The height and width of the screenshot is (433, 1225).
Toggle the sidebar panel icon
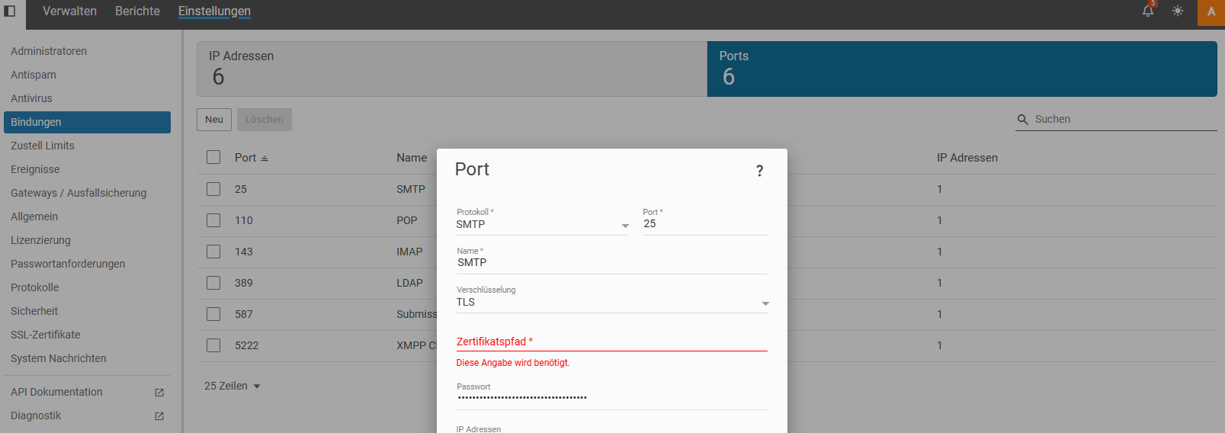coord(10,11)
